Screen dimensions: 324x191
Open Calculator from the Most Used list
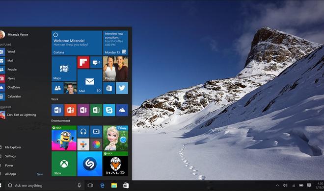click(x=11, y=96)
